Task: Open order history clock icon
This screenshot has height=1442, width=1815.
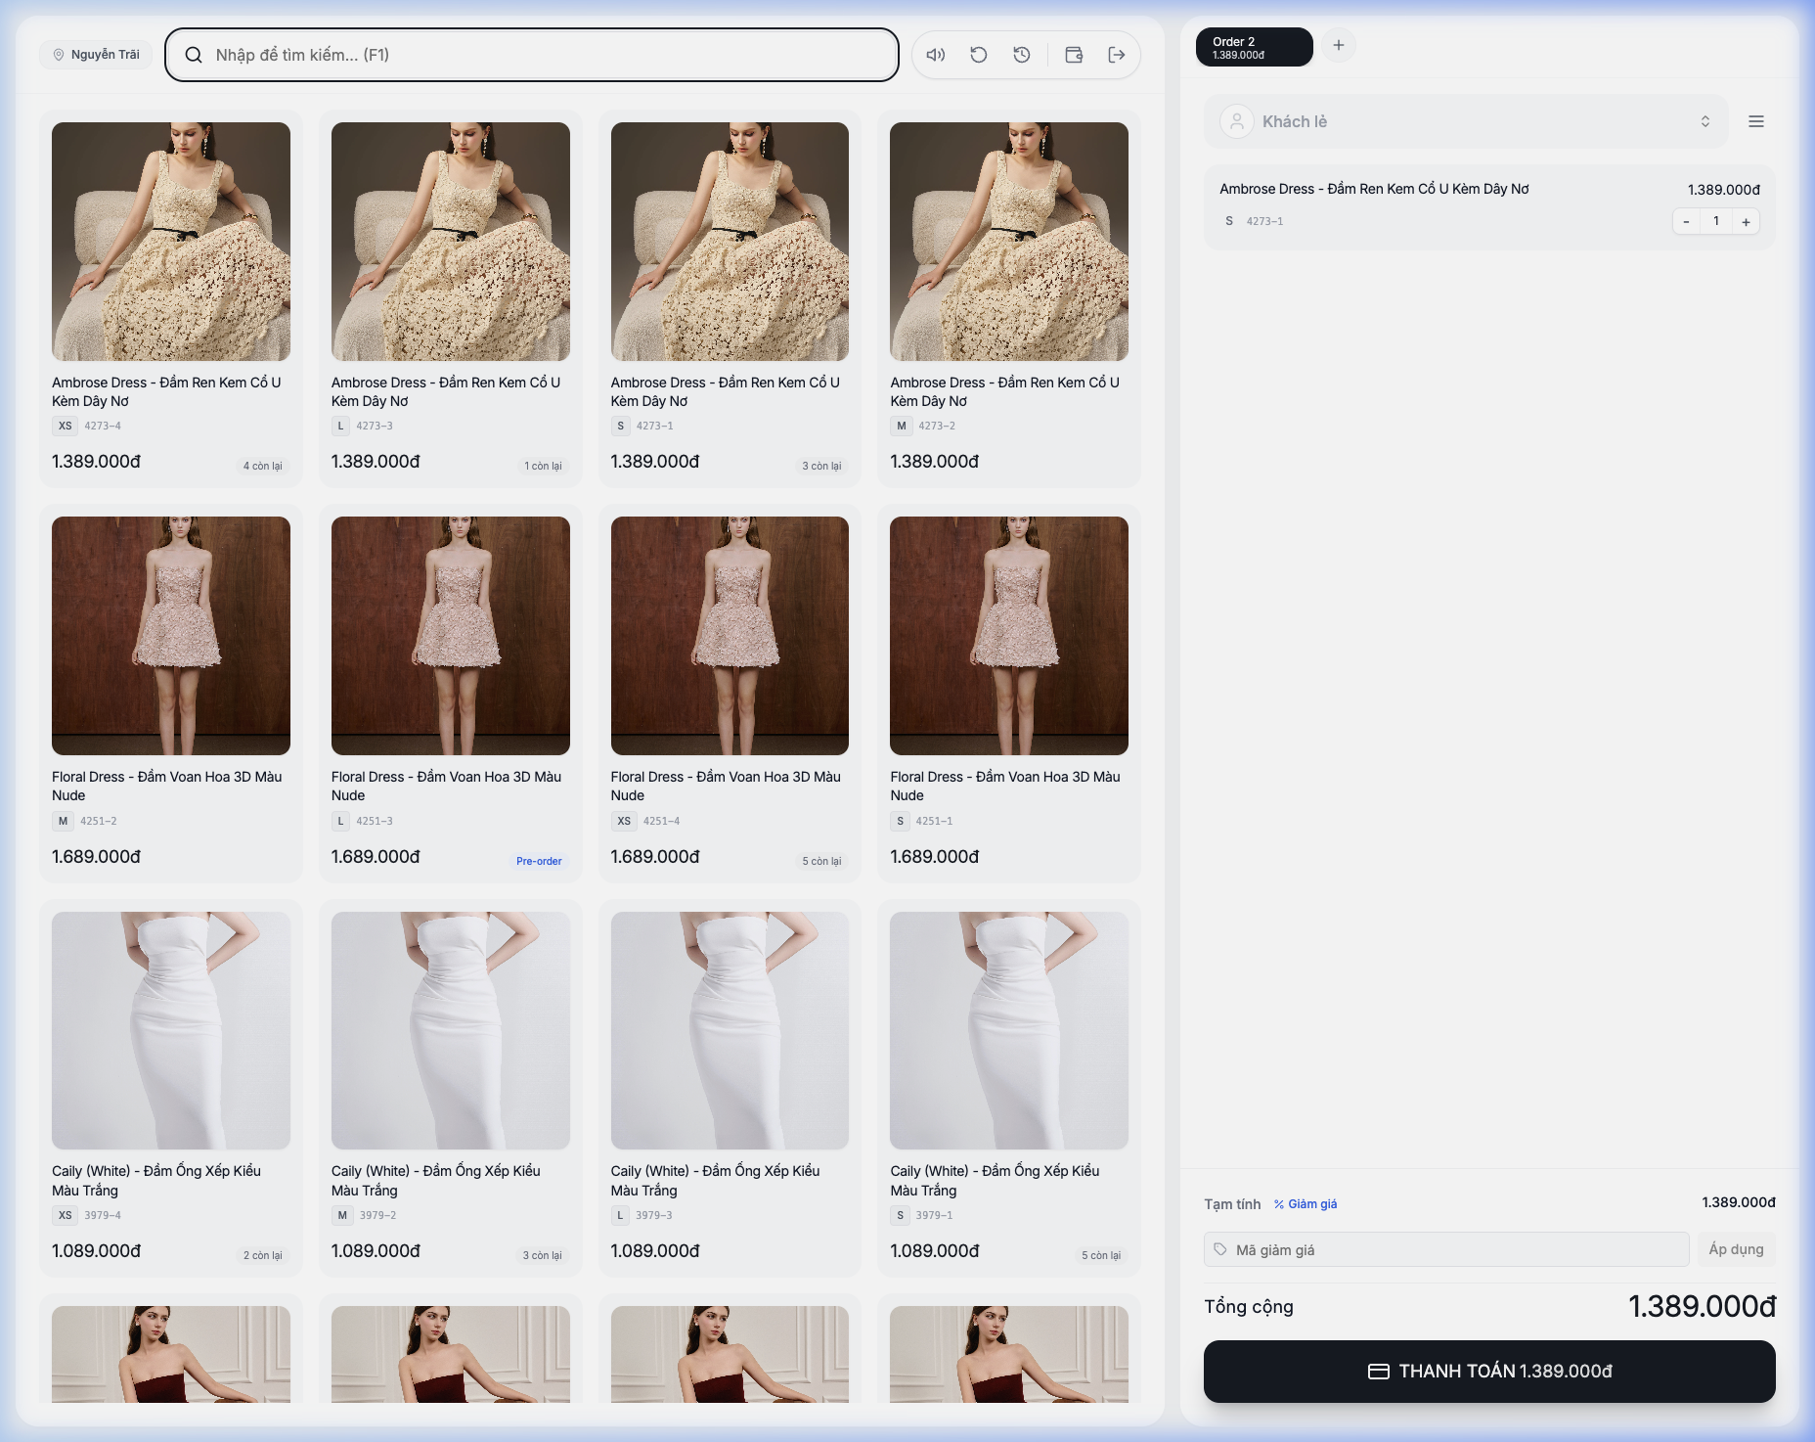Action: click(1022, 55)
